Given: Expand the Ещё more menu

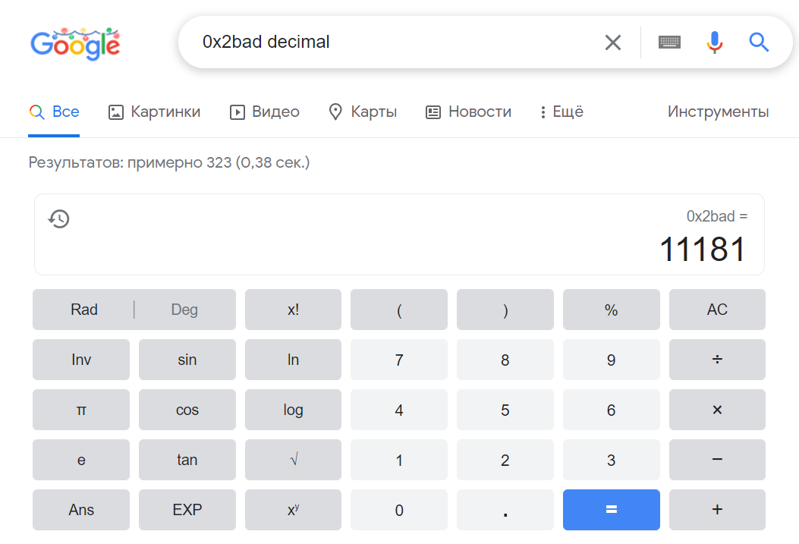Looking at the screenshot, I should pos(562,112).
